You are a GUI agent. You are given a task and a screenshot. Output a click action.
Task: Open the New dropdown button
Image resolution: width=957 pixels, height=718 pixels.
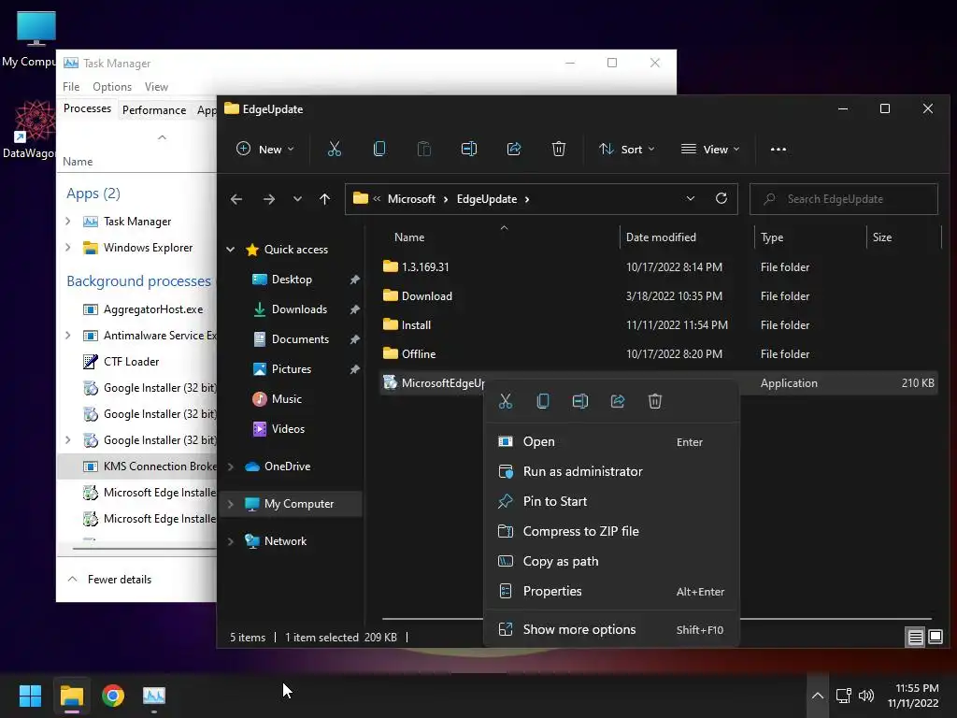[x=265, y=149]
